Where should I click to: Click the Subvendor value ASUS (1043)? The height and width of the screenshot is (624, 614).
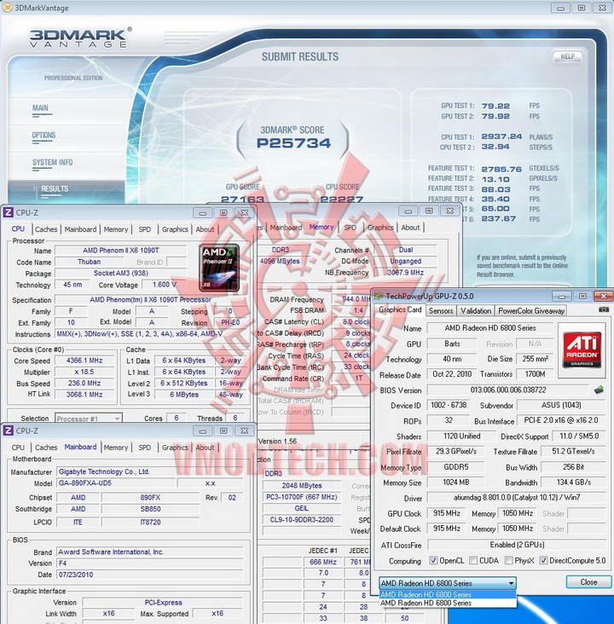pos(561,405)
